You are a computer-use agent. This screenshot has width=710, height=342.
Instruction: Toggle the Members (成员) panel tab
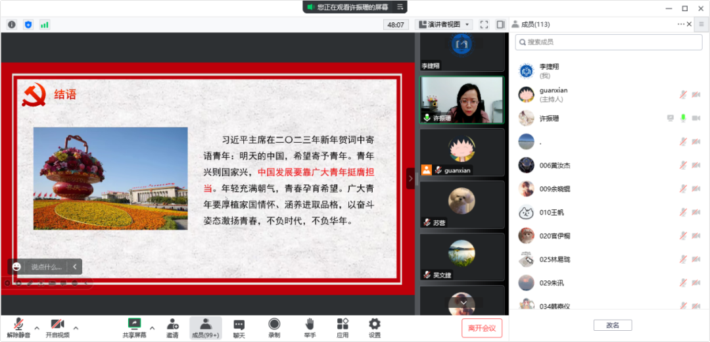(206, 327)
